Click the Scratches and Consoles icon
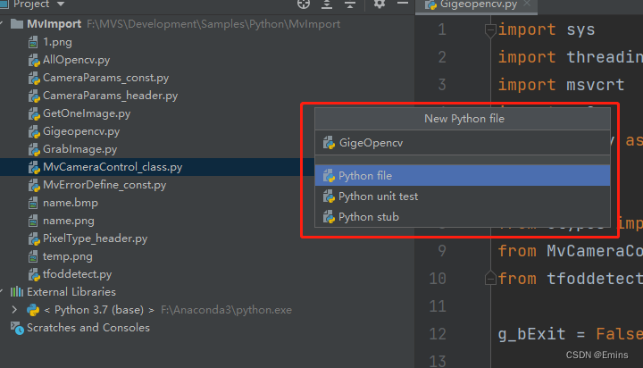Screen dimensions: 643x368 [x=17, y=328]
